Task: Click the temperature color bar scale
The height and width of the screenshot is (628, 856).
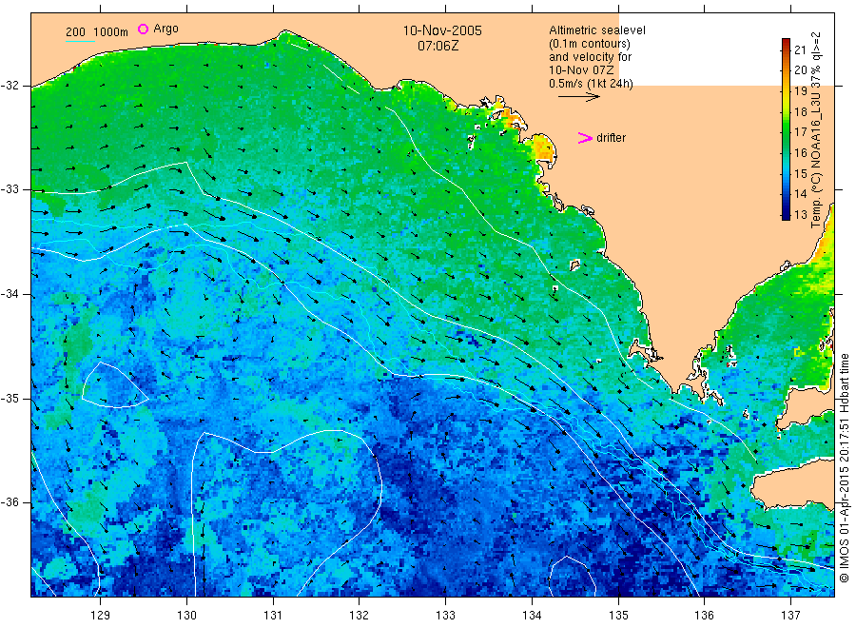Action: click(x=786, y=129)
